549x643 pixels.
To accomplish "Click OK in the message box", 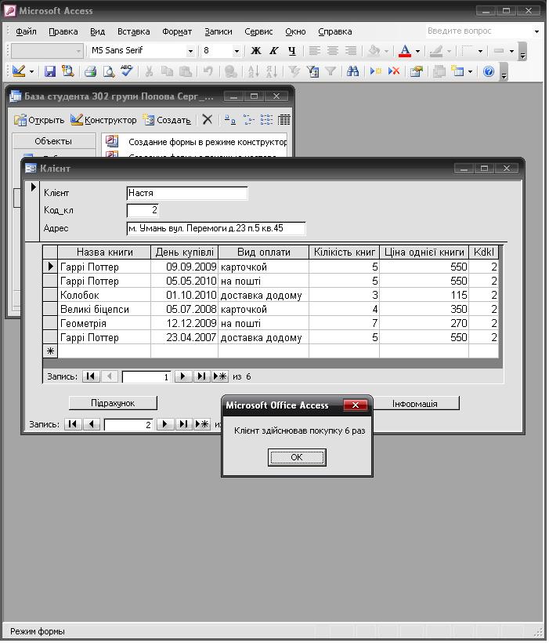I will (297, 457).
